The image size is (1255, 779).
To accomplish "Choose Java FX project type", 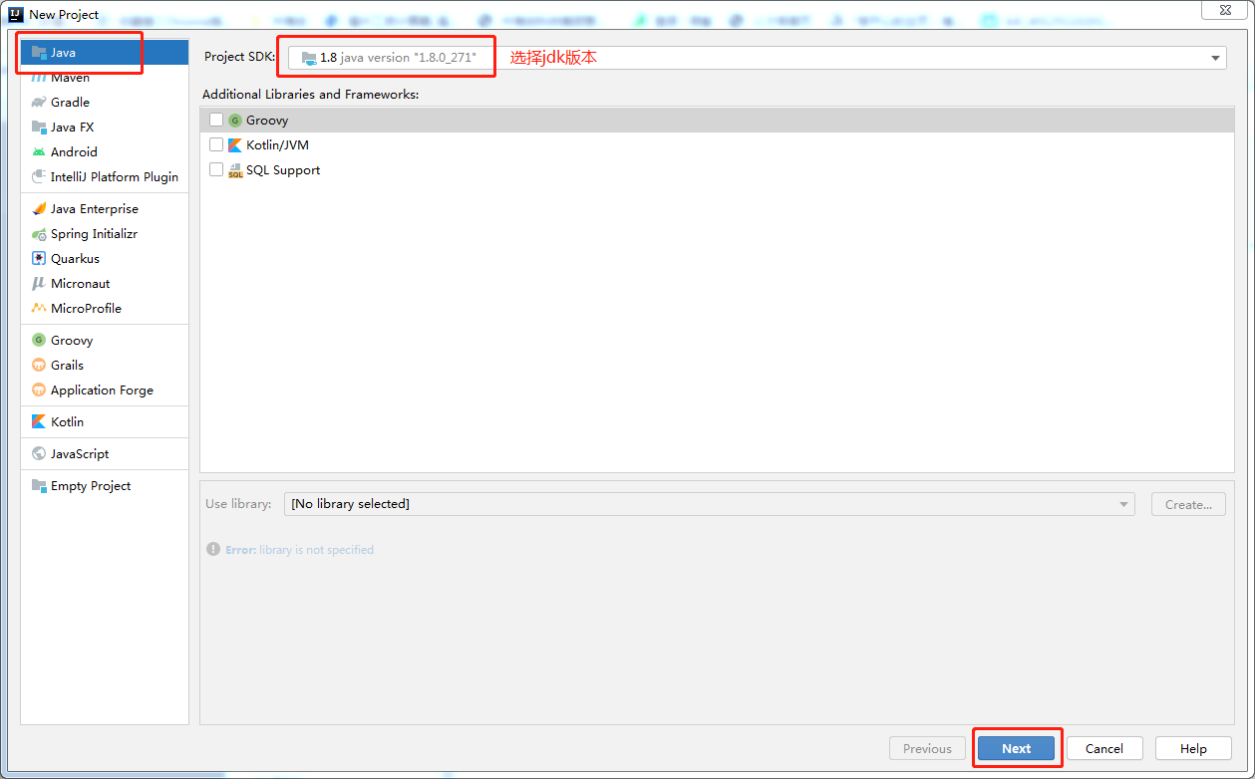I will (105, 128).
